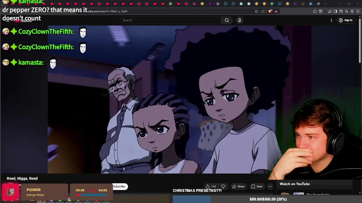The width and height of the screenshot is (362, 203).
Task: Switch to the globe-icon browser tab
Action: tap(318, 4)
